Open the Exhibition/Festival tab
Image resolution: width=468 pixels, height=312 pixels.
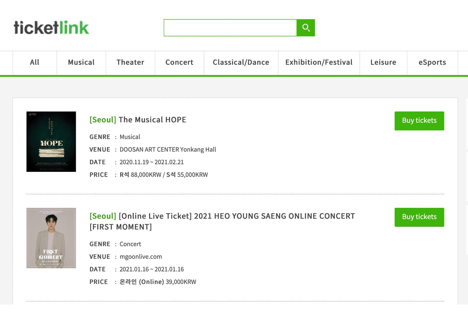click(x=319, y=62)
